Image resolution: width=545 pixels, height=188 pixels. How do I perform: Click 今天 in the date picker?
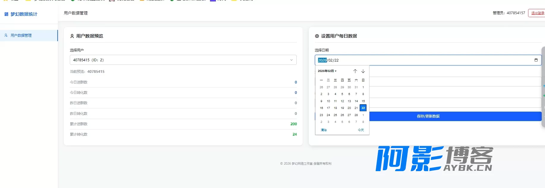[x=361, y=130]
